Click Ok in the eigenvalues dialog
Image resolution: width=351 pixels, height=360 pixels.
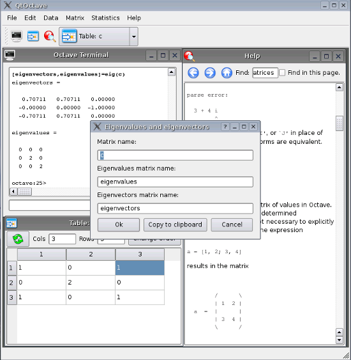pyautogui.click(x=119, y=224)
